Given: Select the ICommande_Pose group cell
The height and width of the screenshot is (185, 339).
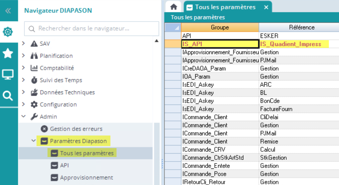Looking at the screenshot, I should (220, 174).
